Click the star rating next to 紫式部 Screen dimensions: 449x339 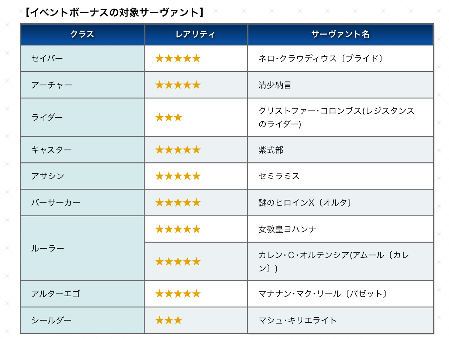point(177,150)
